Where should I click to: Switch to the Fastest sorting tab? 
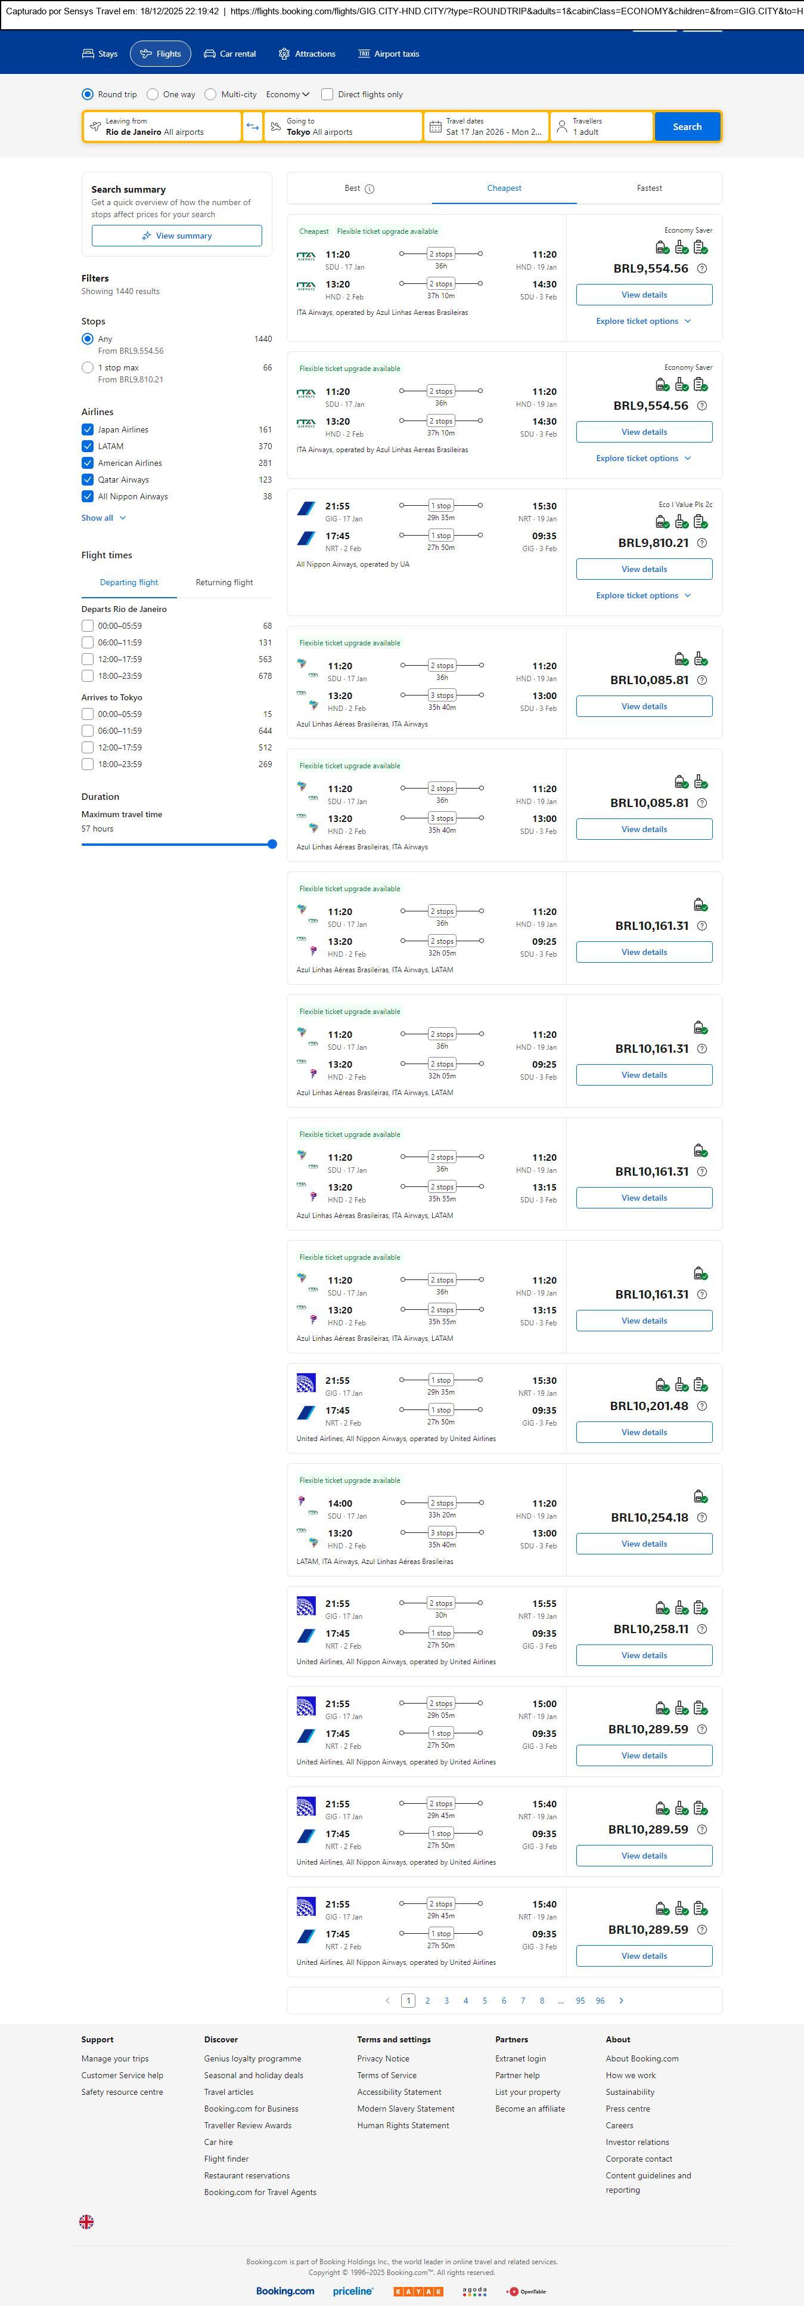point(648,188)
